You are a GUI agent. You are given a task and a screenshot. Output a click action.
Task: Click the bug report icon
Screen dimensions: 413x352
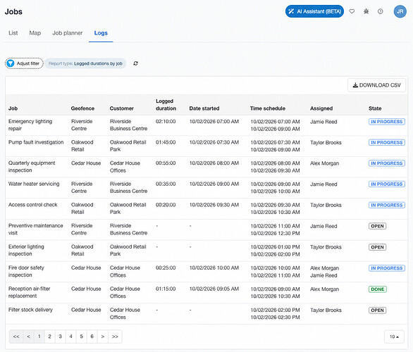click(366, 11)
